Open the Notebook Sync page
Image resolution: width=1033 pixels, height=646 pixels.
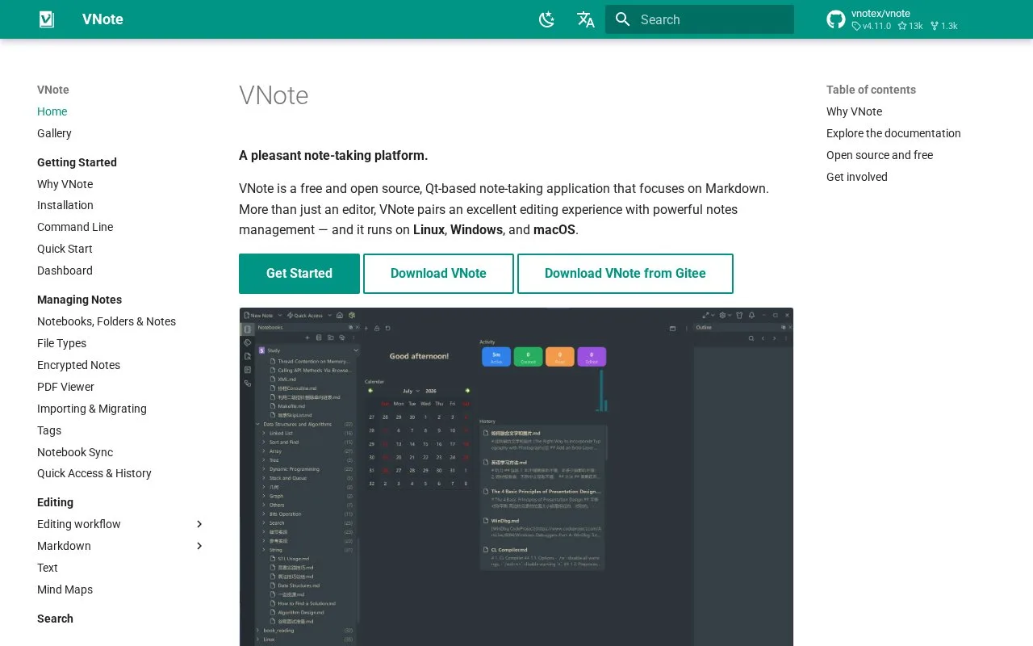point(75,452)
